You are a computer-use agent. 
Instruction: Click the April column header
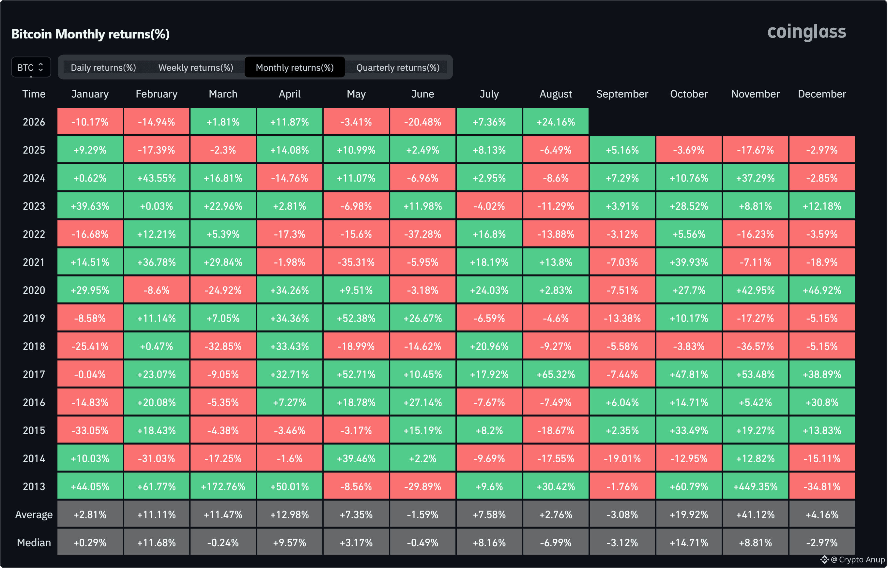click(290, 94)
